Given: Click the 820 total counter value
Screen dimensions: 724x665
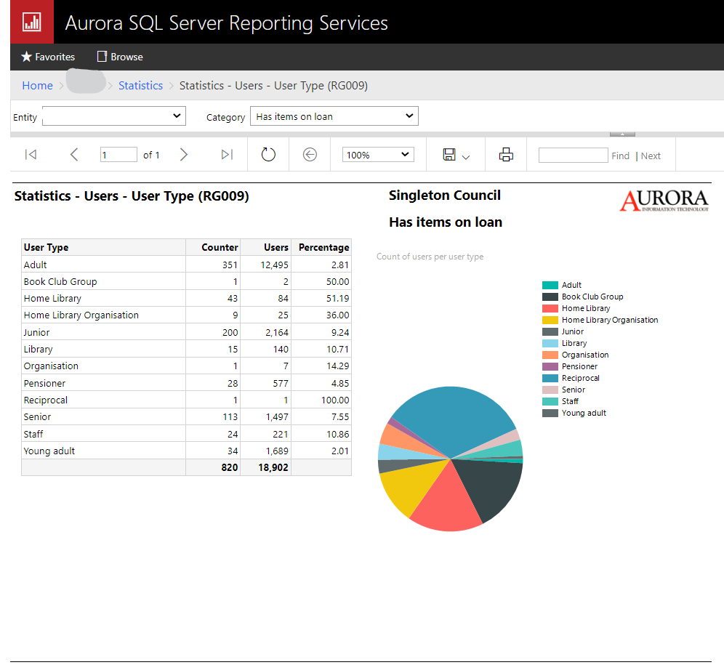Looking at the screenshot, I should point(230,467).
